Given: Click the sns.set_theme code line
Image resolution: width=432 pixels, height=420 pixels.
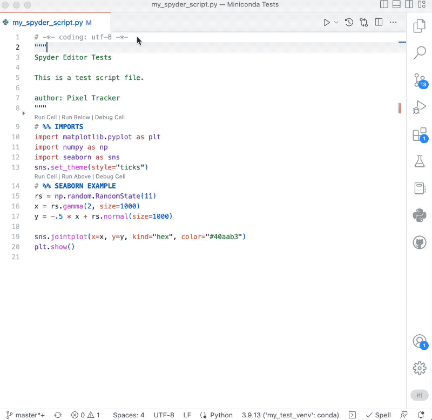Looking at the screenshot, I should 91,167.
